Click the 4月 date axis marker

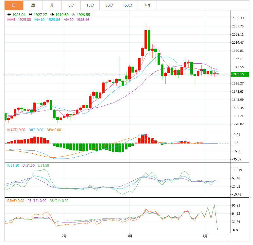[x=205, y=236]
